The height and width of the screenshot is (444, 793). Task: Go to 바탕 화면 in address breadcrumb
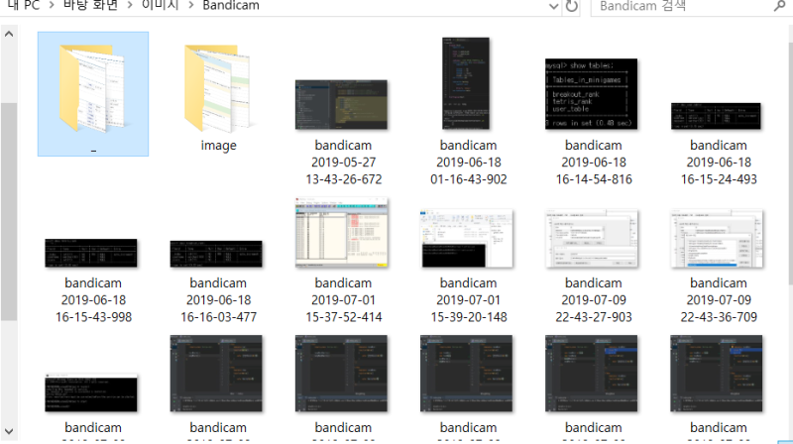(x=90, y=6)
